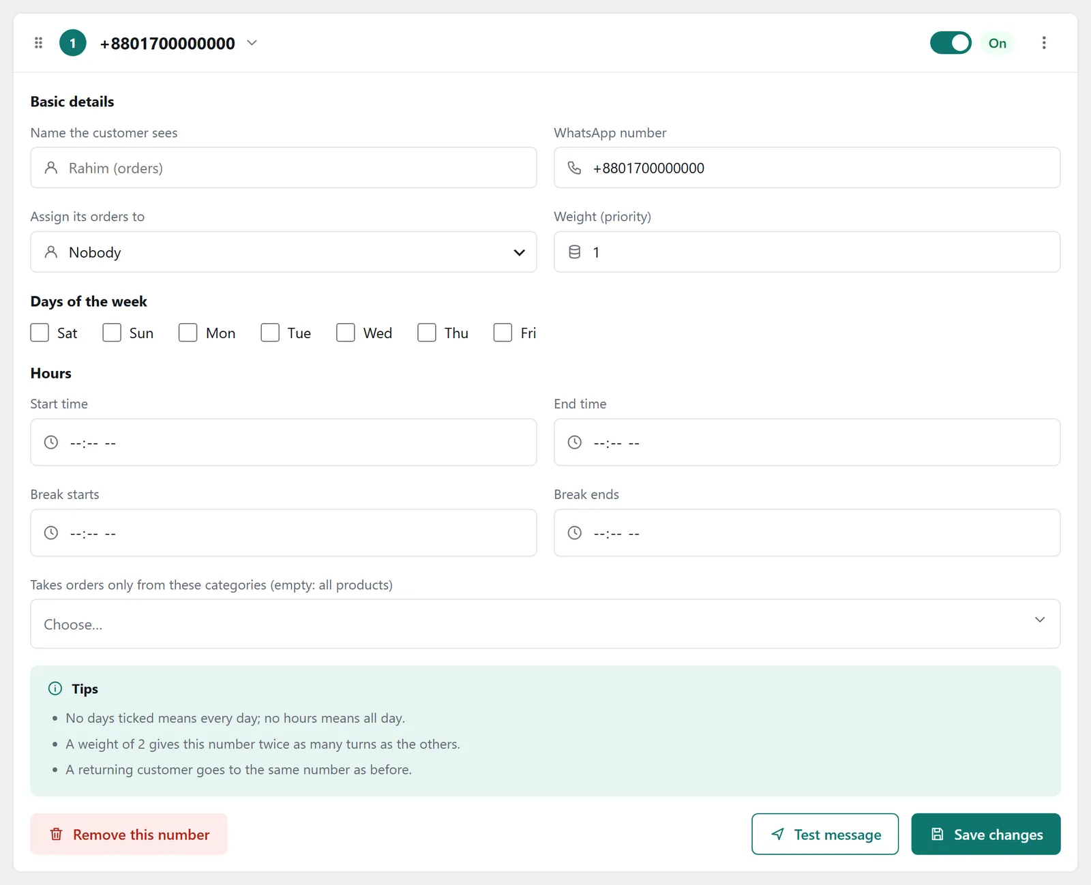Open the categories Choose... dropdown
The height and width of the screenshot is (885, 1091).
coord(545,624)
